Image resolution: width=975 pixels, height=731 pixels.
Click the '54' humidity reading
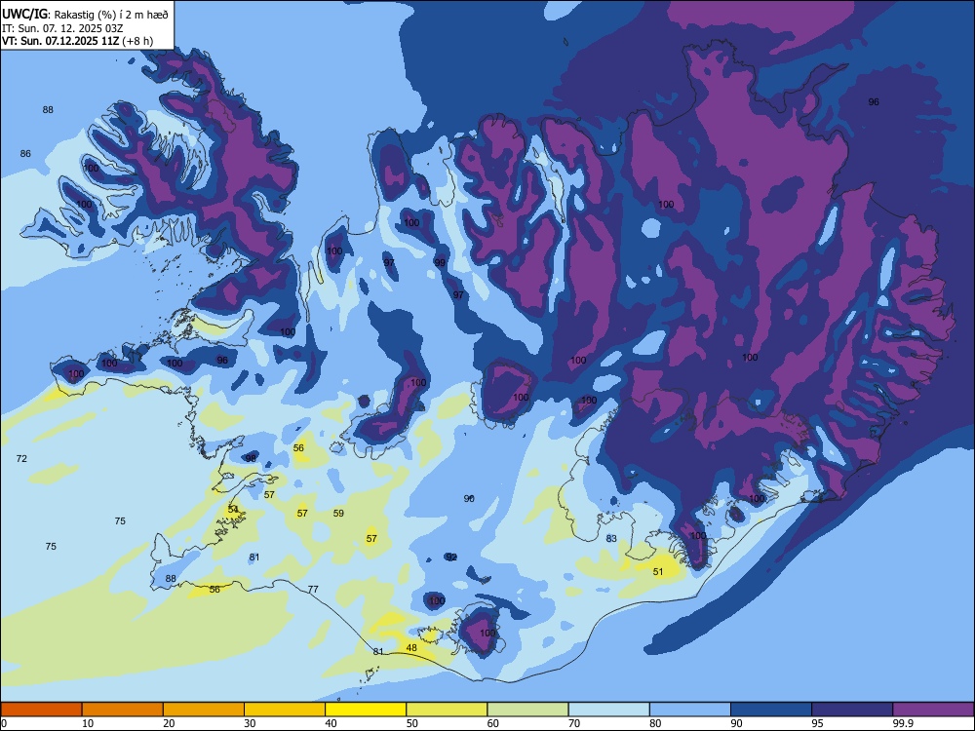[x=233, y=509]
